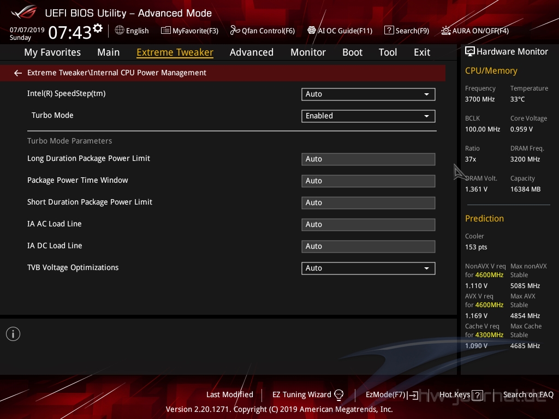Select the Extreme Tweaker tab
The width and height of the screenshot is (559, 419).
click(175, 52)
